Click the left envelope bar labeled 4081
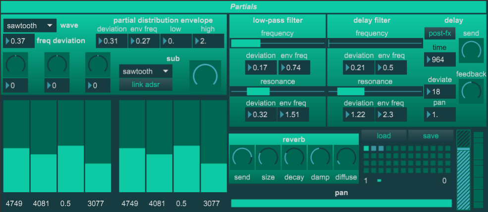Screen dimensions: 488x212 click(44, 146)
